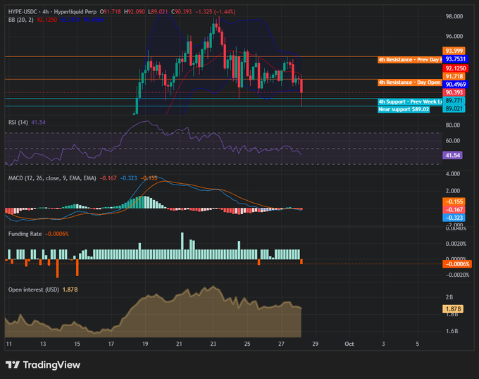Click the funding rate -0.0006% axis tag
Screen dimensions: 479x379
pyautogui.click(x=457, y=264)
